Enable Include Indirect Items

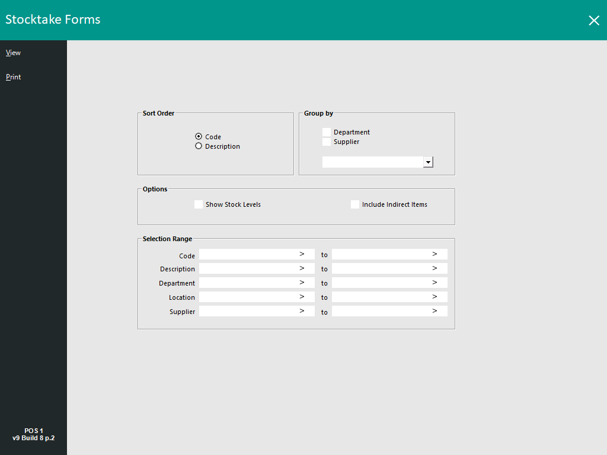[x=354, y=204]
